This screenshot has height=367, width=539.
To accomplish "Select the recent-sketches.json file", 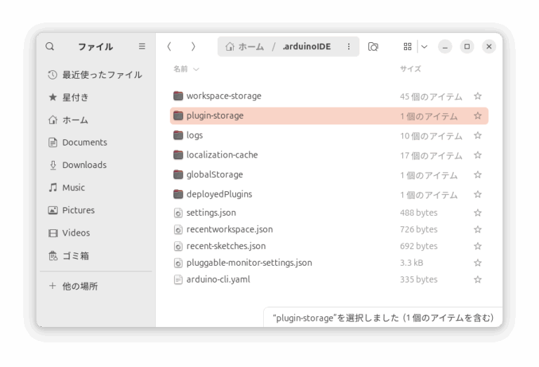I will click(225, 246).
